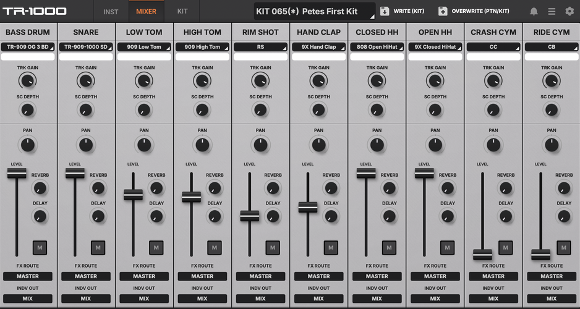Image resolution: width=580 pixels, height=309 pixels.
Task: Click the notifications bell icon
Action: pyautogui.click(x=534, y=12)
